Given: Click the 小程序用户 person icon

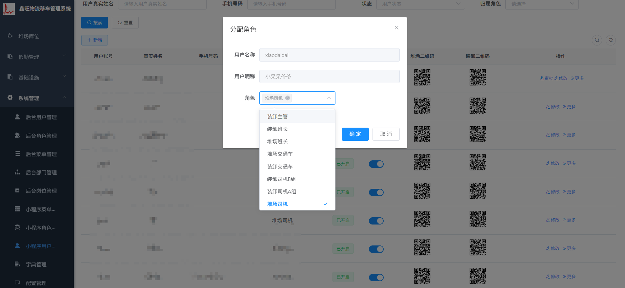Looking at the screenshot, I should pyautogui.click(x=17, y=245).
